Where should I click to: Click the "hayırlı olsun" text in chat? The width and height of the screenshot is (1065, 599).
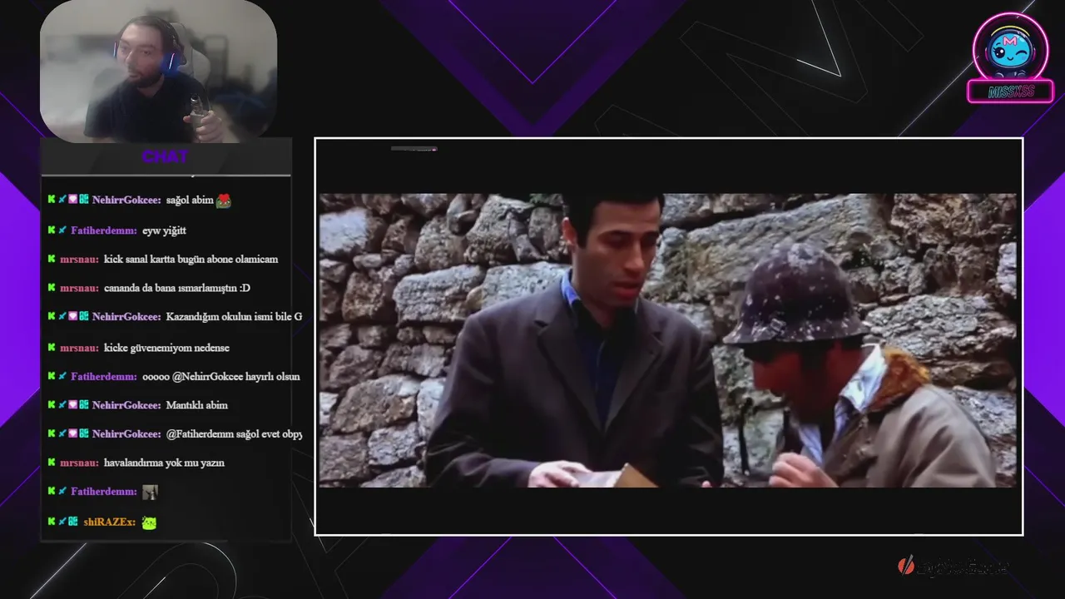point(273,377)
